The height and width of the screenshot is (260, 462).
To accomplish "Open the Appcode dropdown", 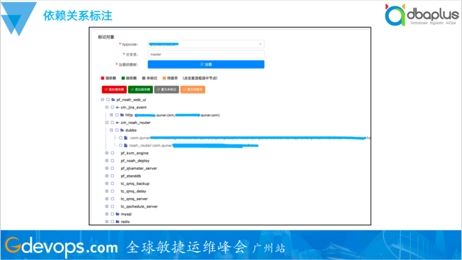I will 206,44.
